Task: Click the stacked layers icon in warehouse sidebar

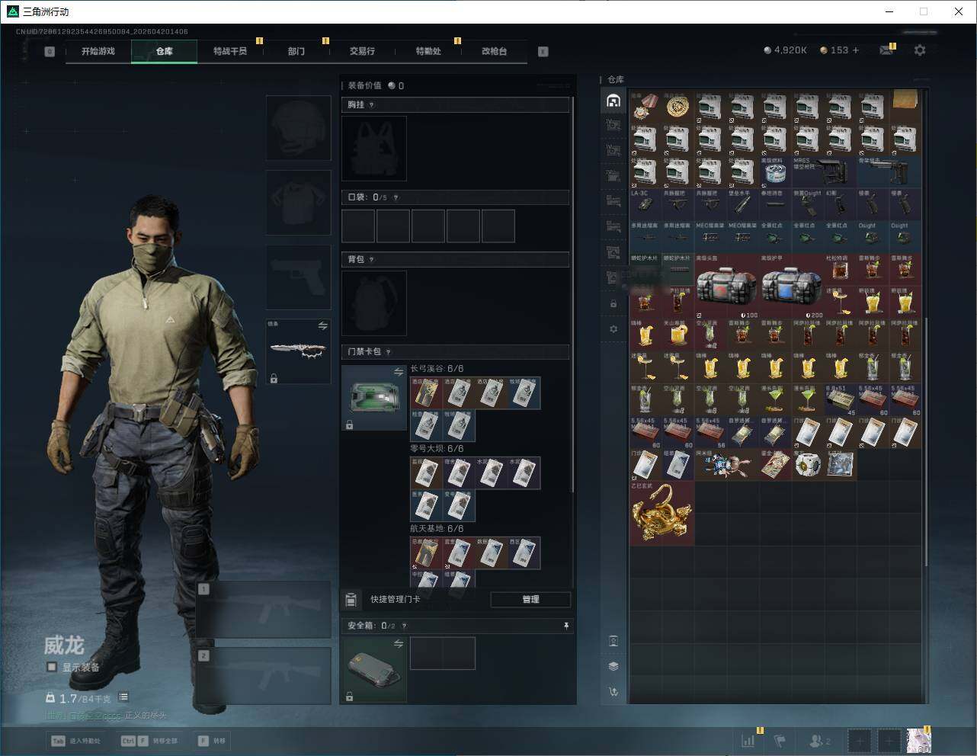Action: (x=613, y=666)
